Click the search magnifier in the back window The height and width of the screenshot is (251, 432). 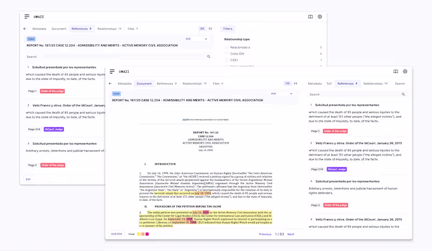pos(208,57)
